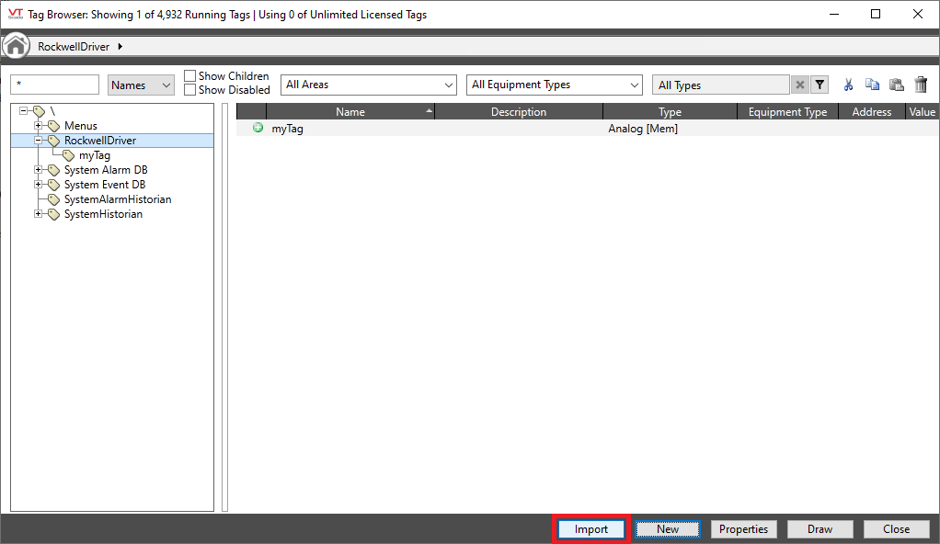
Task: Enable the Show Disabled checkbox
Action: 190,90
